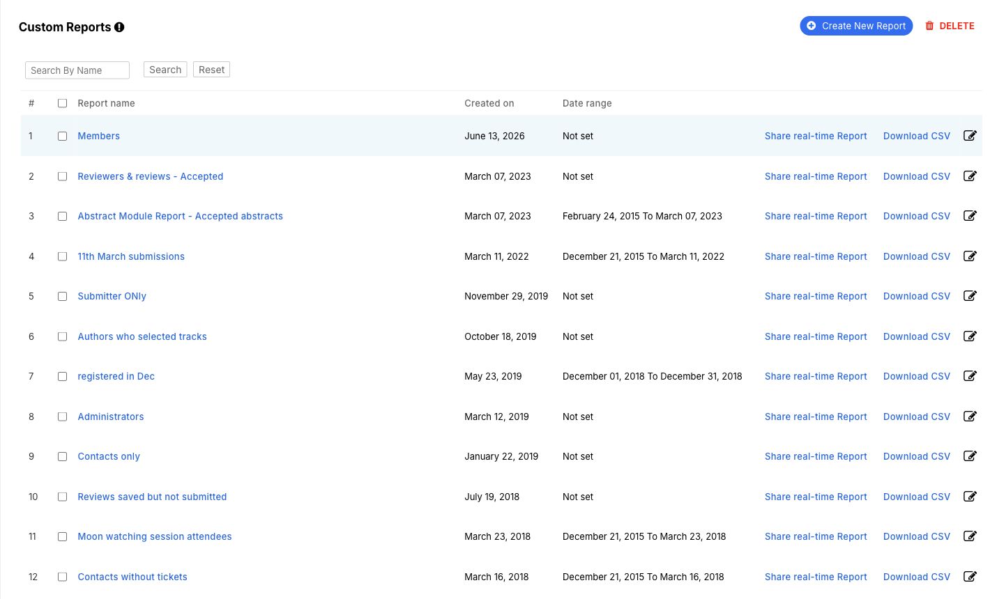Screen dimensions: 990x599
Task: Edit Moon watching session attendees report
Action: click(970, 536)
